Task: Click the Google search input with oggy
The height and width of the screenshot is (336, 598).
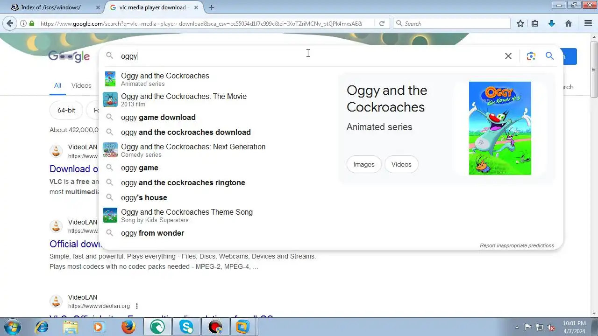Action: (308, 56)
